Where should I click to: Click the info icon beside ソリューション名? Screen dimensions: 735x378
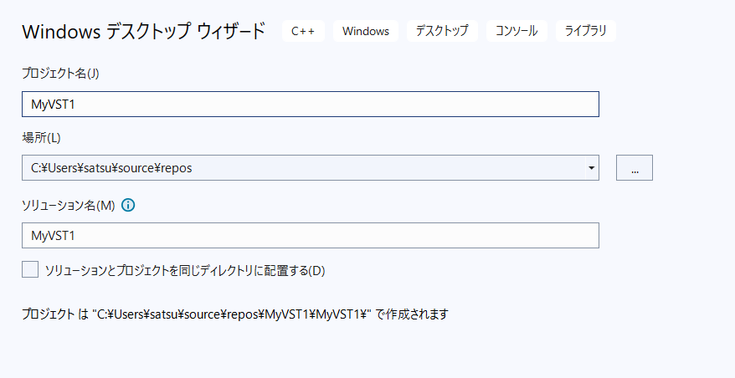click(128, 205)
